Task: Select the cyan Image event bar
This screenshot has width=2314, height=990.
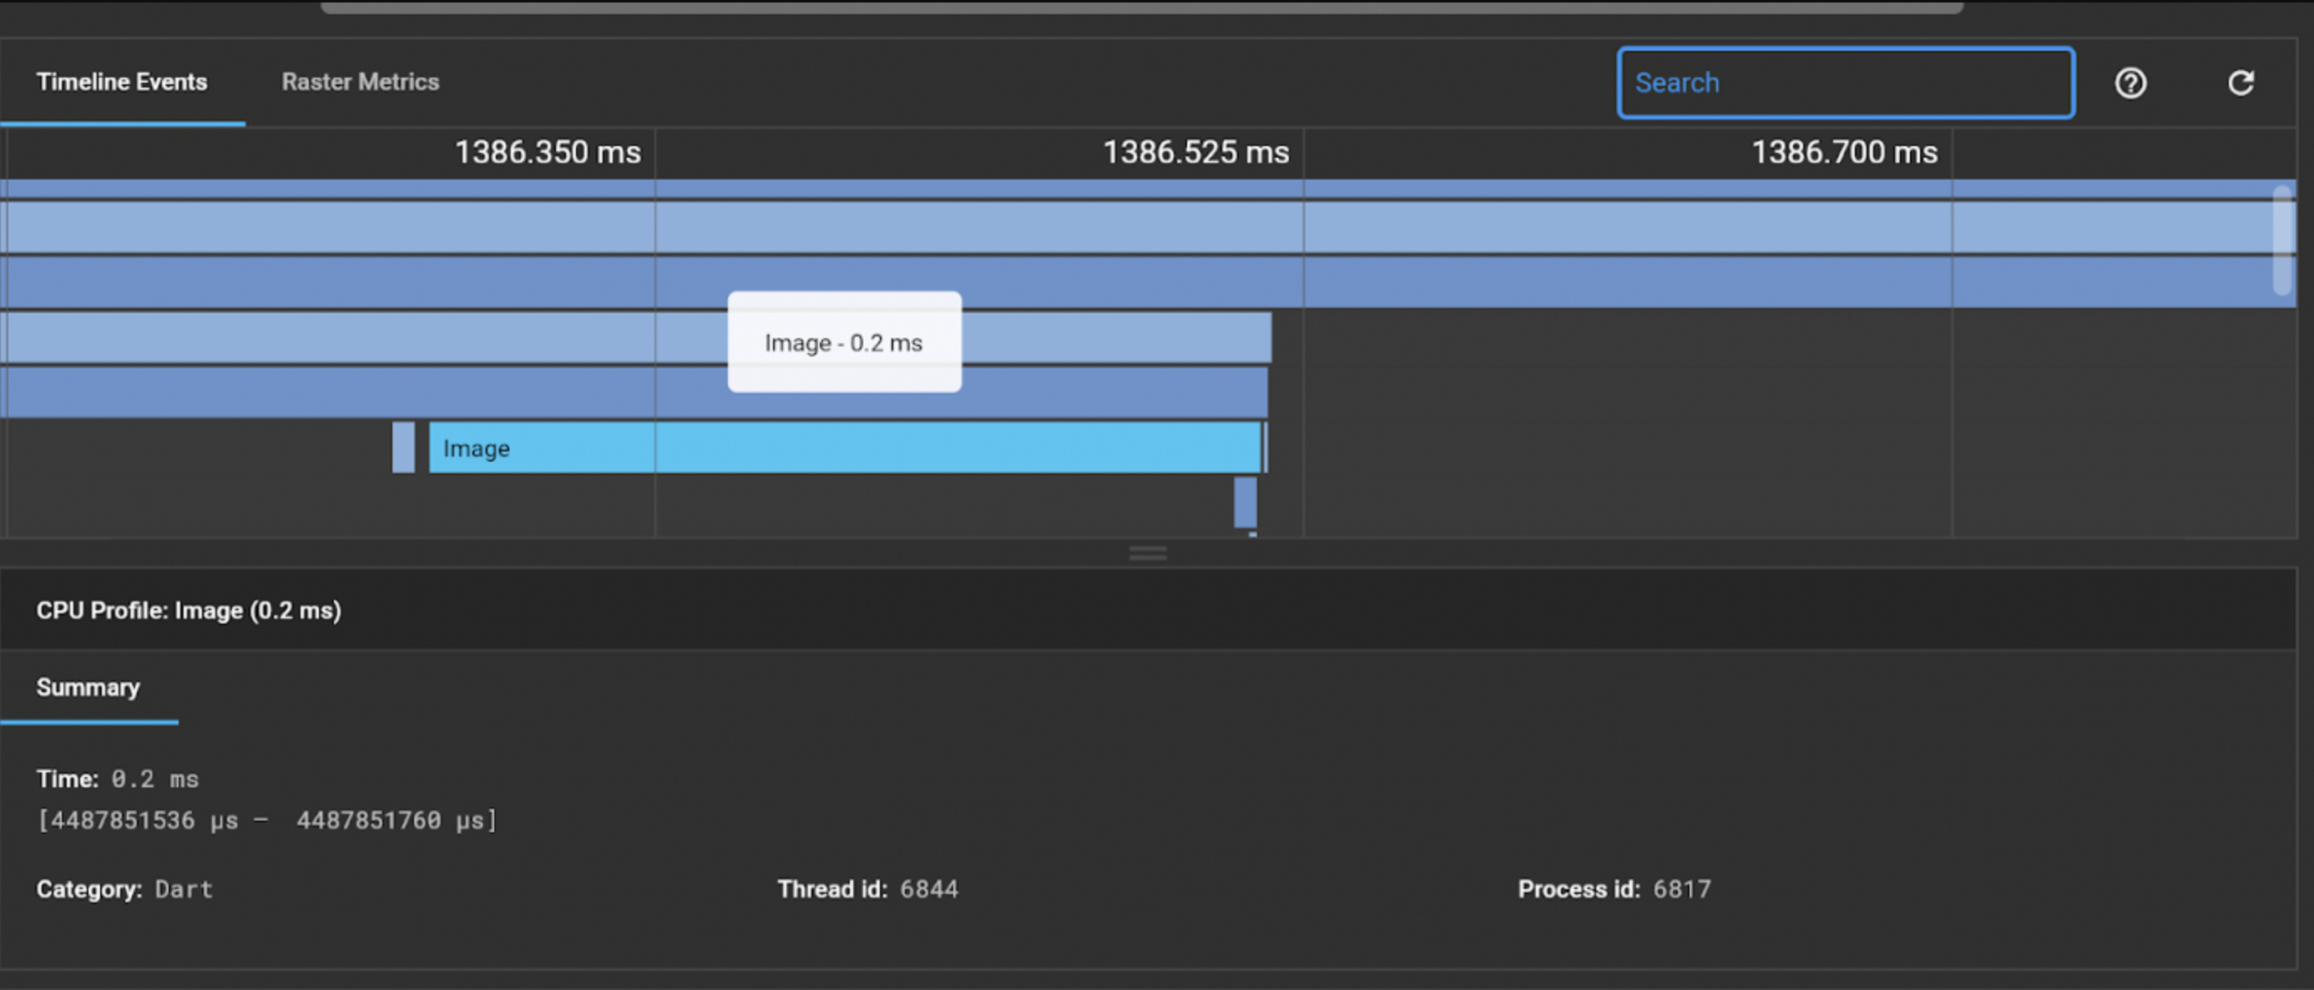Action: [845, 447]
